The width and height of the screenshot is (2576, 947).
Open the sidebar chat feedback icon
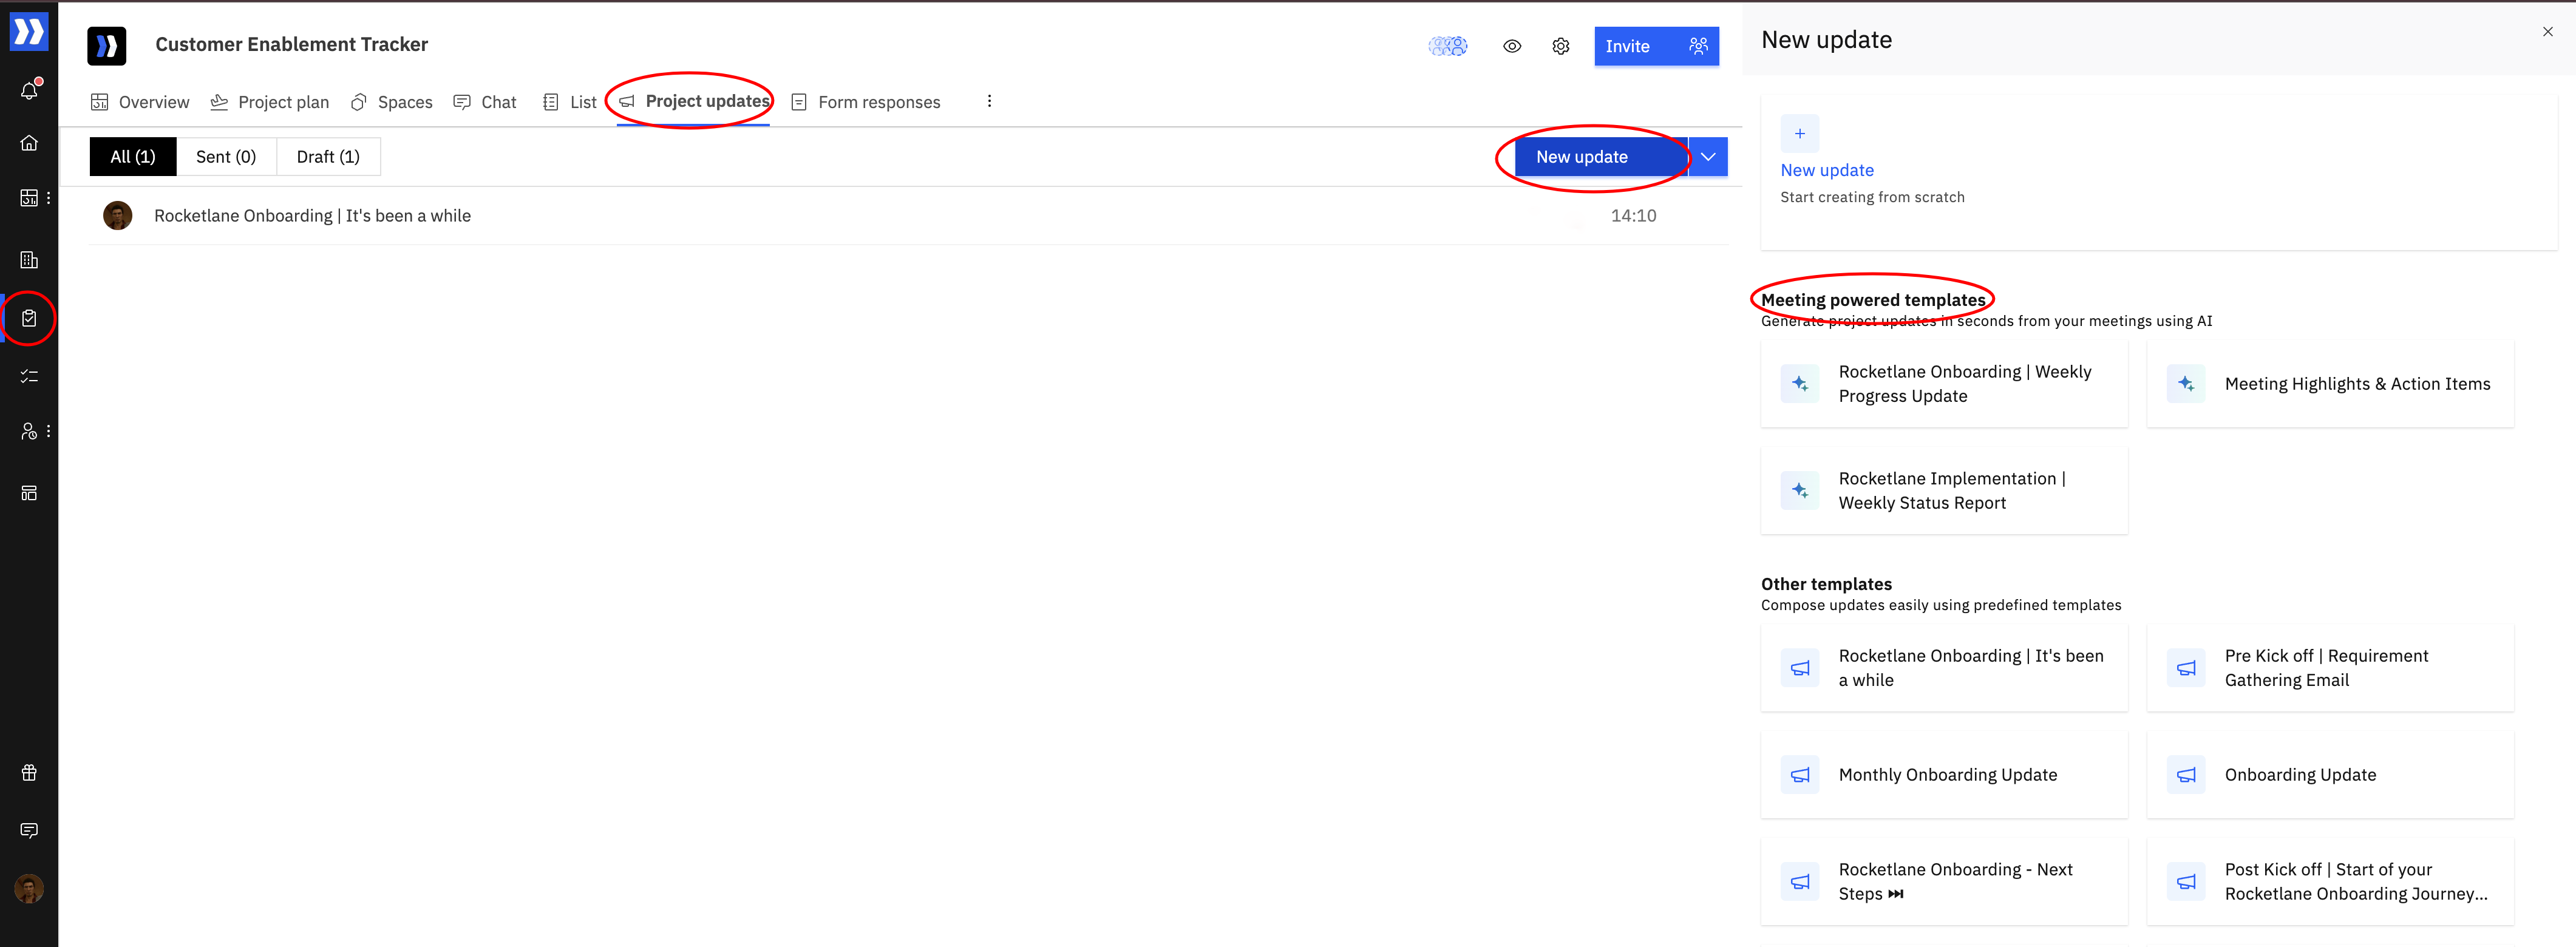(29, 830)
